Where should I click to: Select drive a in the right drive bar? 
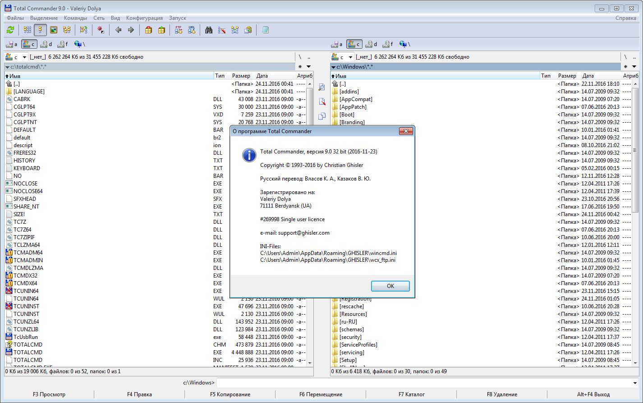pos(337,44)
